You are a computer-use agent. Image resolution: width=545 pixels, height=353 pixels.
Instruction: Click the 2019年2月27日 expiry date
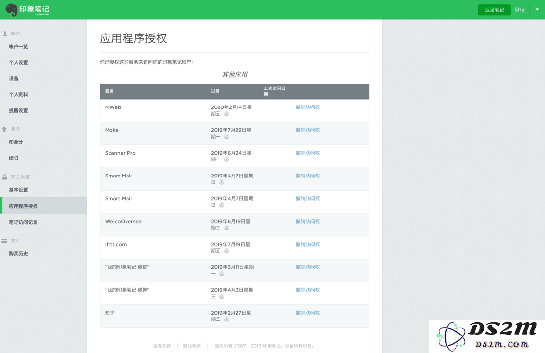pos(231,316)
